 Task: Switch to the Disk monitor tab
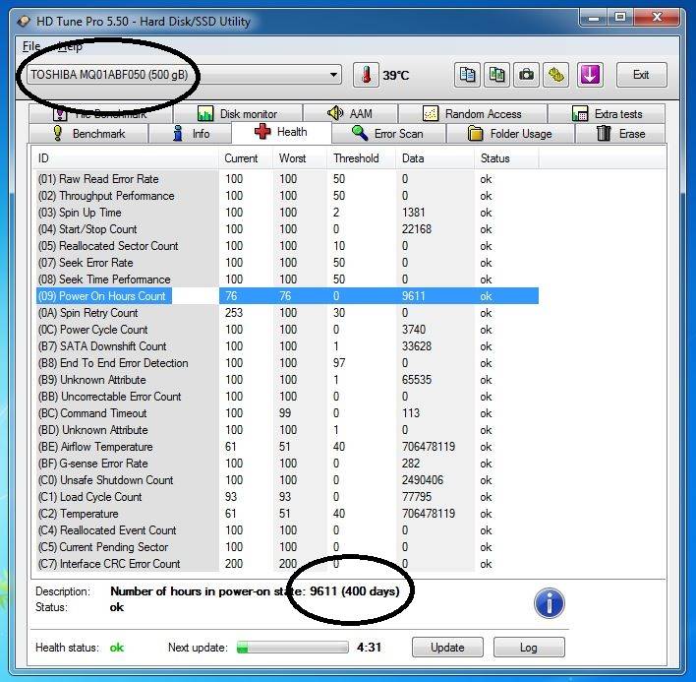point(238,114)
